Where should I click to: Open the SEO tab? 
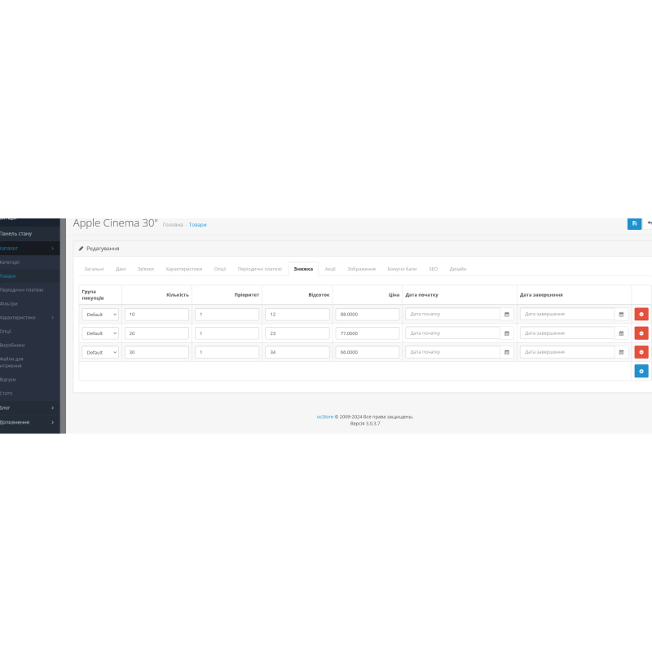[x=433, y=268]
